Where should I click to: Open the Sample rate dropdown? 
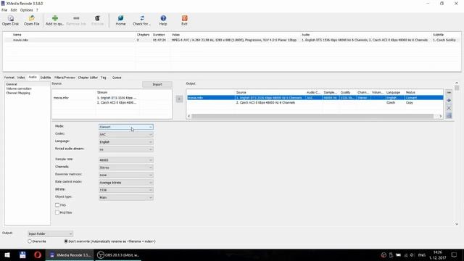125,160
